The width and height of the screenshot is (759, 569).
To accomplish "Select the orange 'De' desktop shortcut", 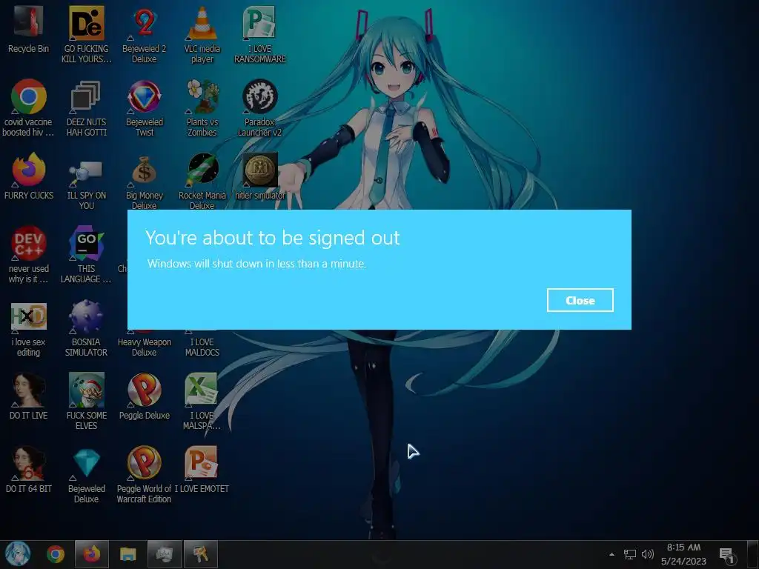I will 86,23.
